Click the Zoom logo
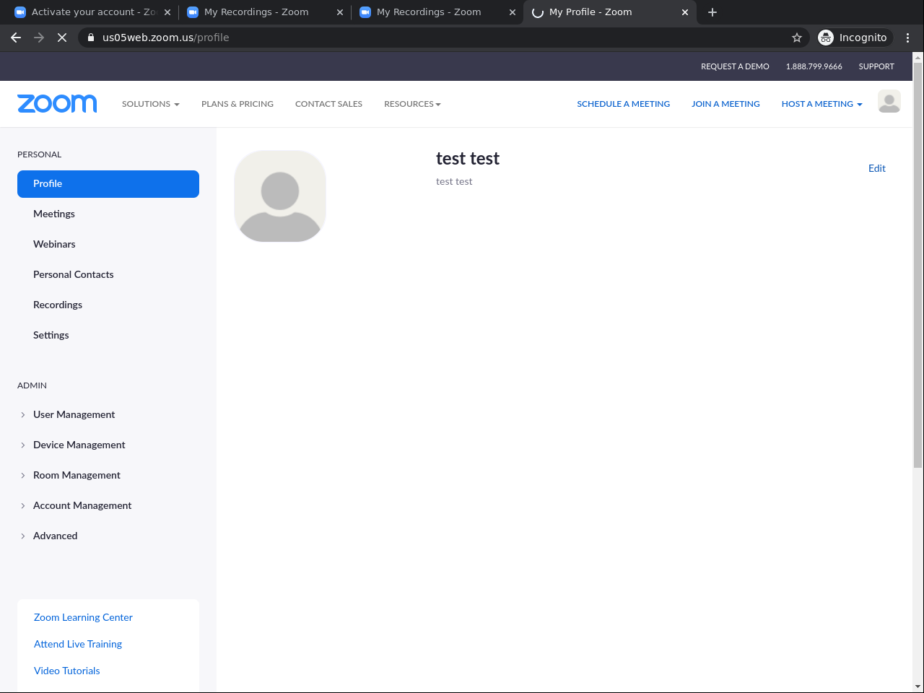The width and height of the screenshot is (924, 693). click(57, 104)
